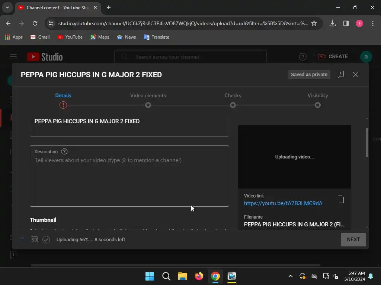The width and height of the screenshot is (381, 285).
Task: Click the checks complete checkmark icon
Action: coord(46,240)
